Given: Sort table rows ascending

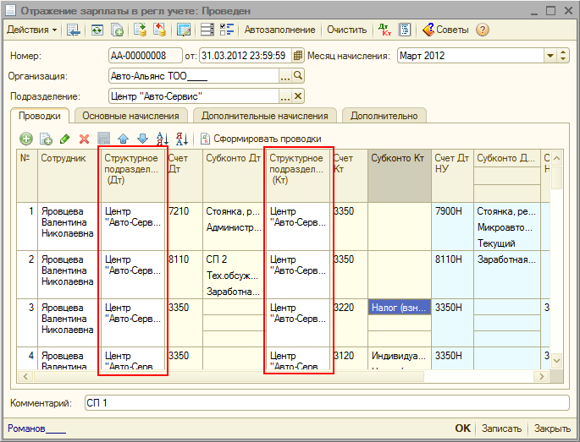Looking at the screenshot, I should [x=163, y=139].
